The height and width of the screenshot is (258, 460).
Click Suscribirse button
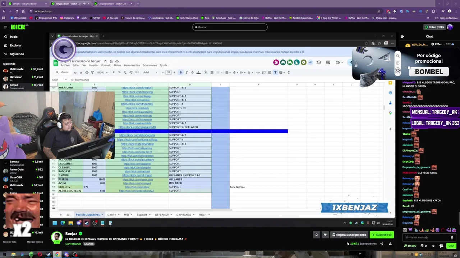(382, 235)
